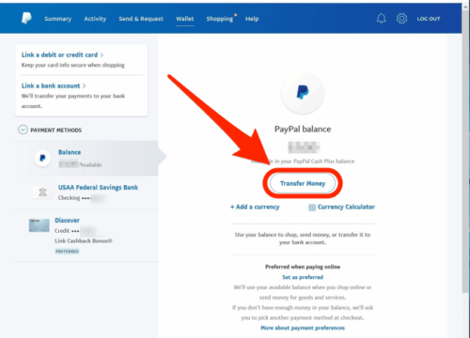Click the chevron after Link a bank account

pos(84,85)
